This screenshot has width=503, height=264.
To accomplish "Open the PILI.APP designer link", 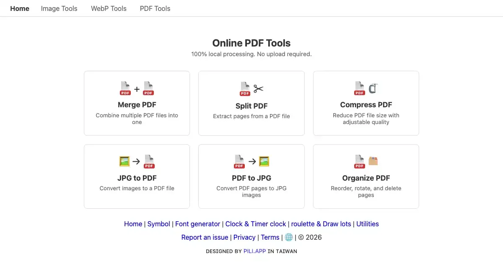I will tap(254, 251).
